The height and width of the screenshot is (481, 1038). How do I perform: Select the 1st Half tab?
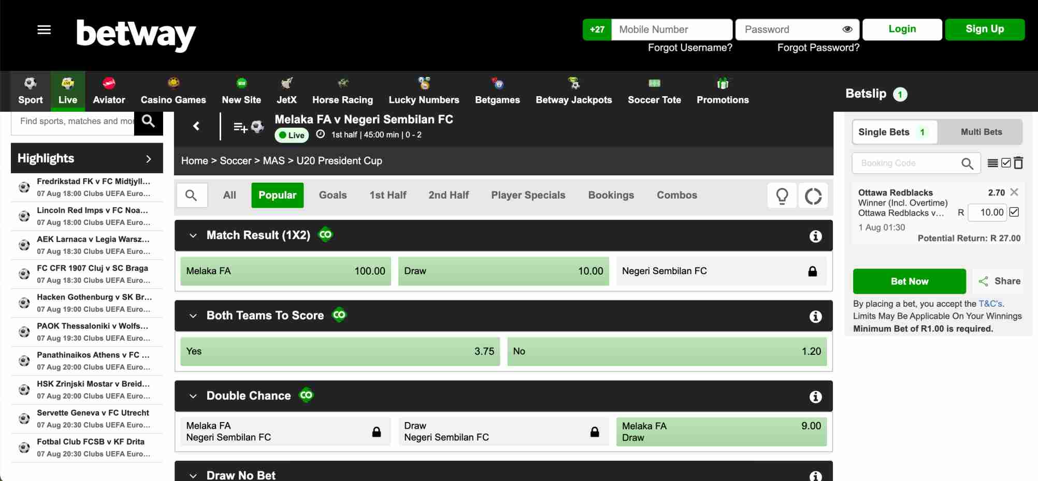tap(388, 196)
